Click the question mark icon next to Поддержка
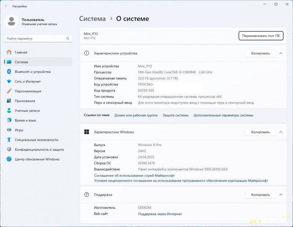The height and width of the screenshot is (227, 293). 86,195
